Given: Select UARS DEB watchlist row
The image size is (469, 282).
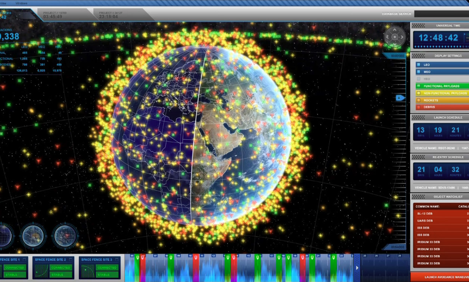Looking at the screenshot, I should point(442,220).
